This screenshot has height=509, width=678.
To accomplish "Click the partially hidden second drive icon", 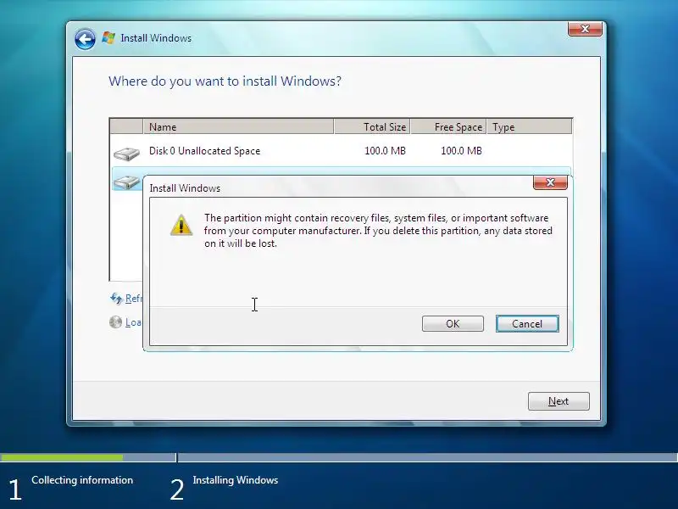I will [x=128, y=182].
